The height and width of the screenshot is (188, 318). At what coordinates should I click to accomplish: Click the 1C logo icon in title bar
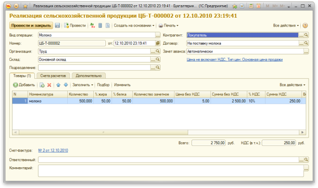[8, 6]
